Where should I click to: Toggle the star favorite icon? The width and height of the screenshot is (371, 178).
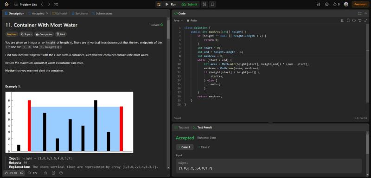point(45,173)
